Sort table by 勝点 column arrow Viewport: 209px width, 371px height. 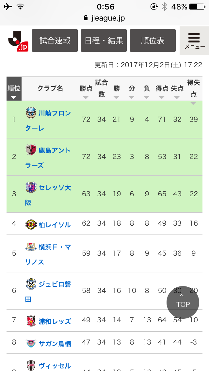[x=86, y=97]
